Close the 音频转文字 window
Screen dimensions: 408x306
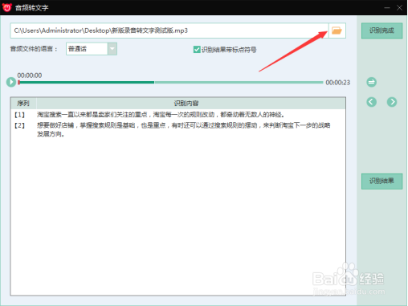click(399, 8)
